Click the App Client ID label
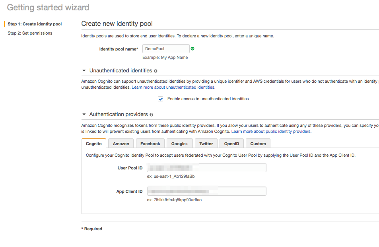 click(x=129, y=191)
